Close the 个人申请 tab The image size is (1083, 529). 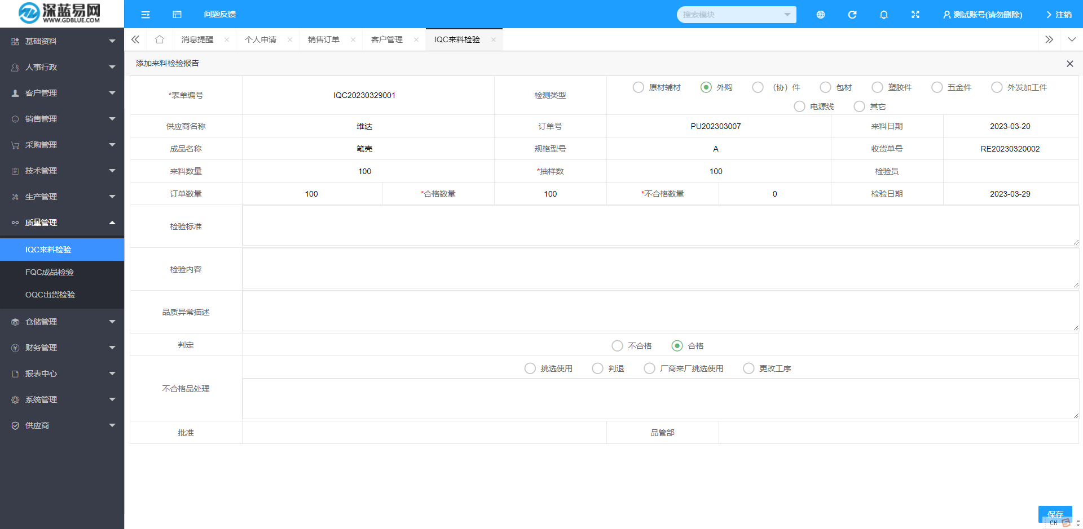click(x=290, y=39)
